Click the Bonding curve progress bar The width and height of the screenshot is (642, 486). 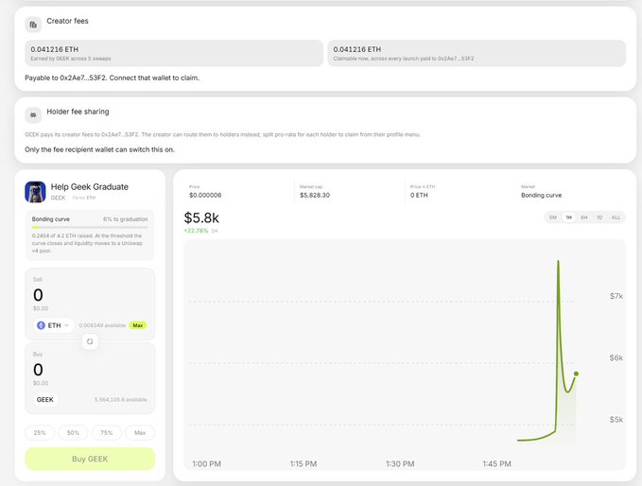[90, 227]
